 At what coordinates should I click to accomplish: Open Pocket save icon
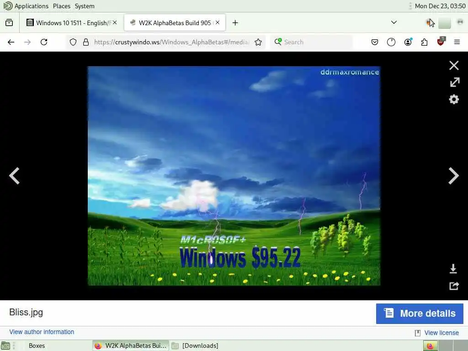pos(375,42)
